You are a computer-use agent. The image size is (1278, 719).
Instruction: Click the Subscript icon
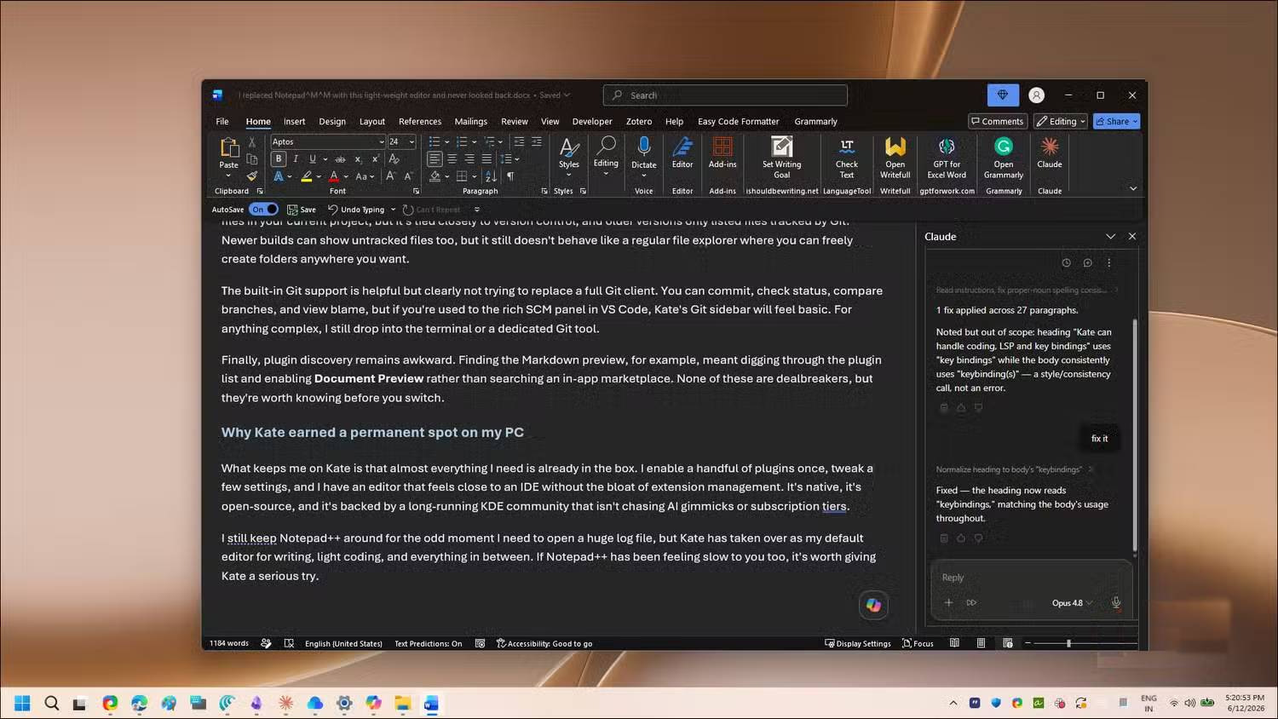[x=358, y=159]
